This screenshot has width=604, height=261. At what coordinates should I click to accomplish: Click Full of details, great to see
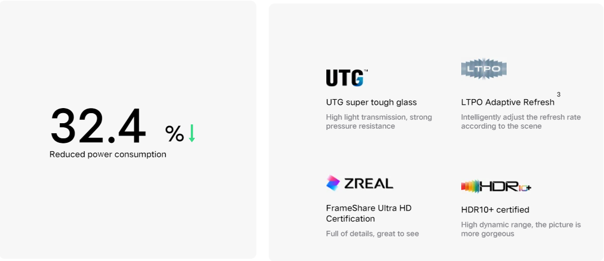coord(372,234)
